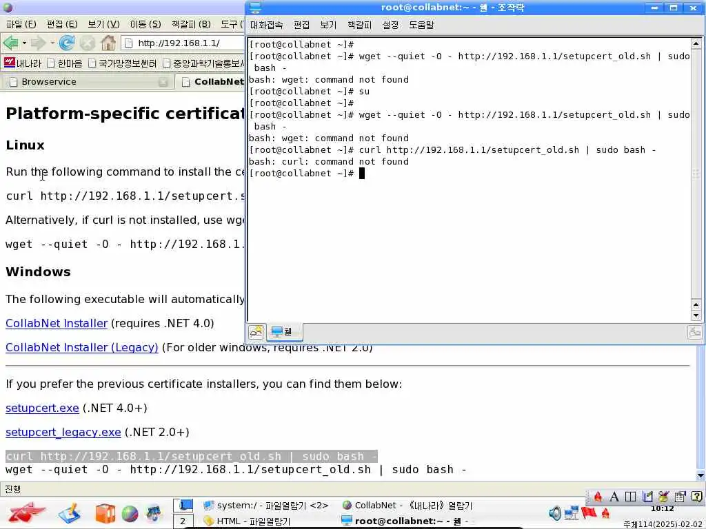Click the close-session icon at terminal tab bar's right end
The height and width of the screenshot is (529, 706).
(695, 333)
